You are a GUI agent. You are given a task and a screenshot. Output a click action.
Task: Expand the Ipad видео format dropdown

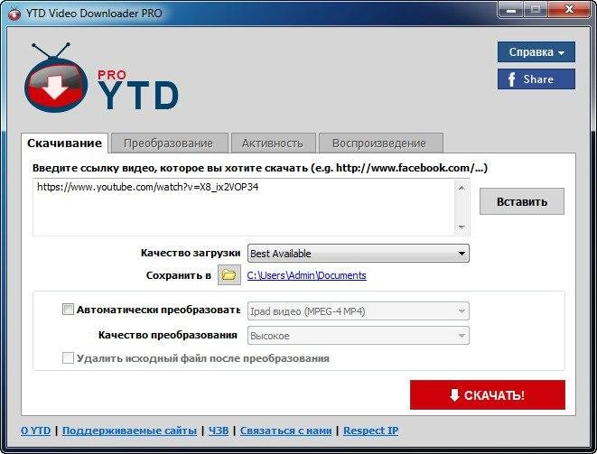click(x=359, y=311)
